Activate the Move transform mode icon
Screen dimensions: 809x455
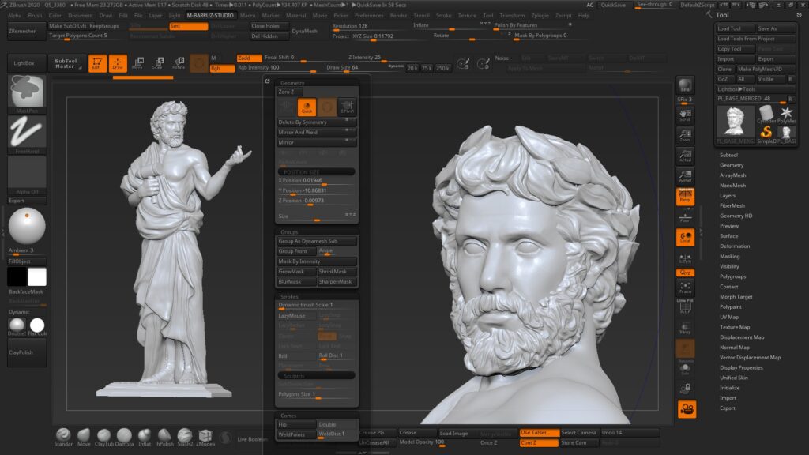139,61
